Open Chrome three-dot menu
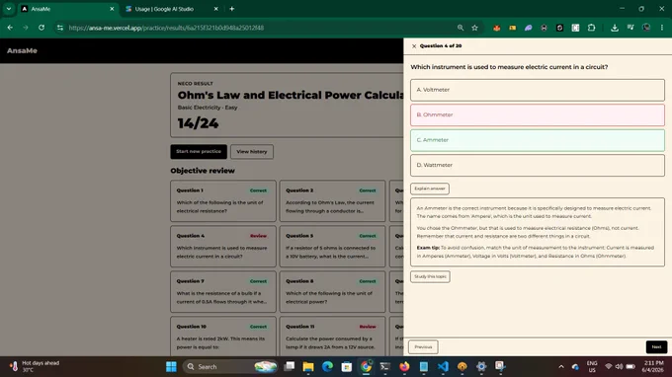The image size is (672, 377). point(662,28)
